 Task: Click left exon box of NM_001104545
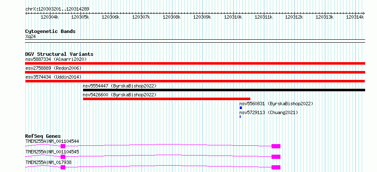(63, 157)
